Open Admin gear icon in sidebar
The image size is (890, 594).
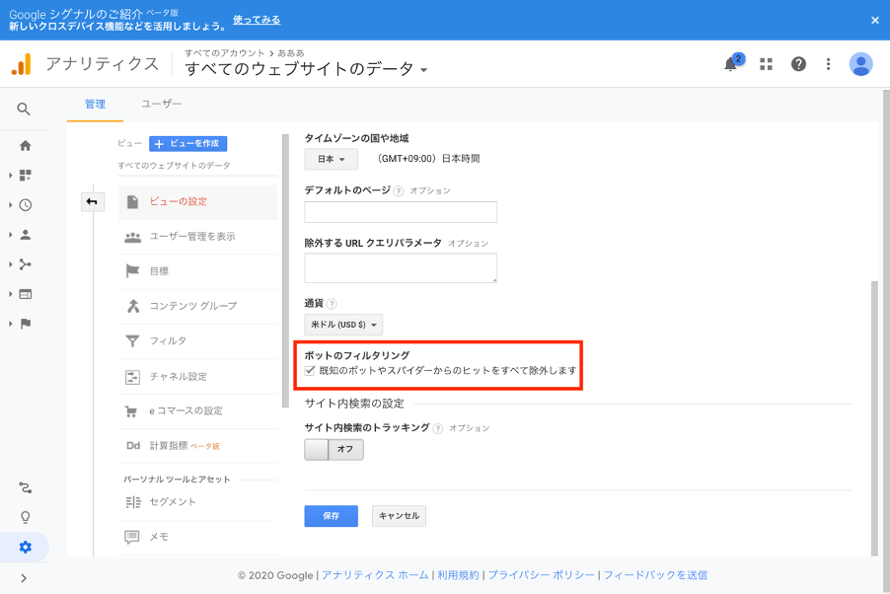[25, 547]
